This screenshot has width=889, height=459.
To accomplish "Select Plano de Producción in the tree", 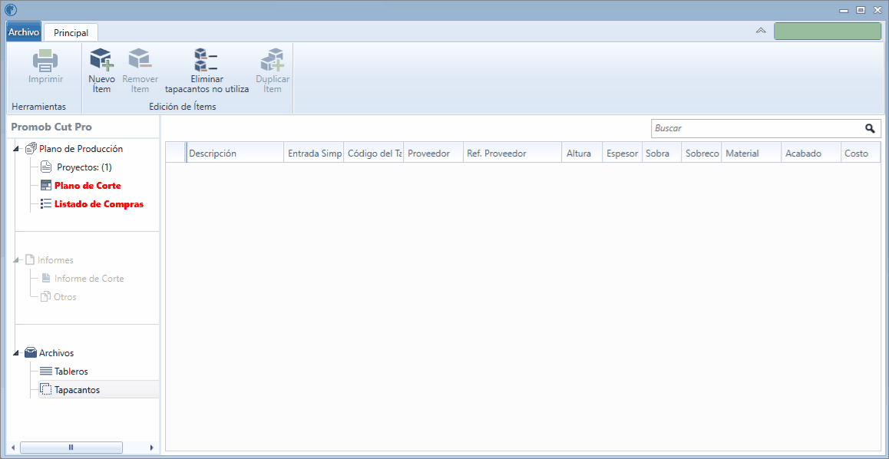I will click(x=81, y=149).
